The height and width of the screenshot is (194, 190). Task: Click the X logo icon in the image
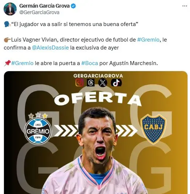103,82
